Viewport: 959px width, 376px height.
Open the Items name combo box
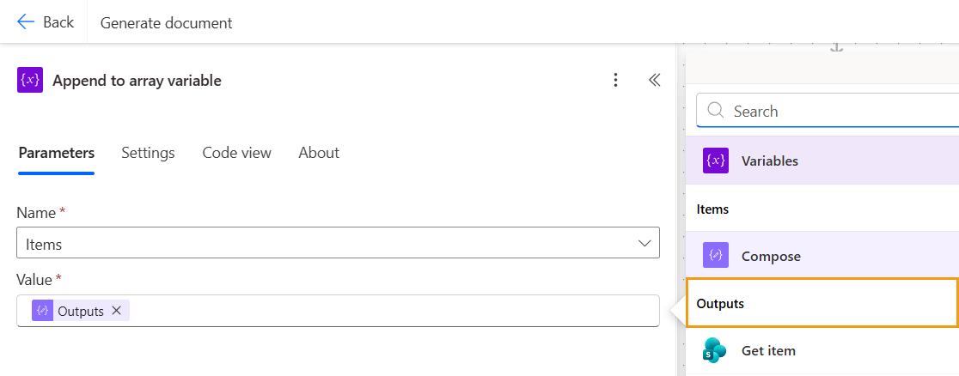(x=327, y=244)
